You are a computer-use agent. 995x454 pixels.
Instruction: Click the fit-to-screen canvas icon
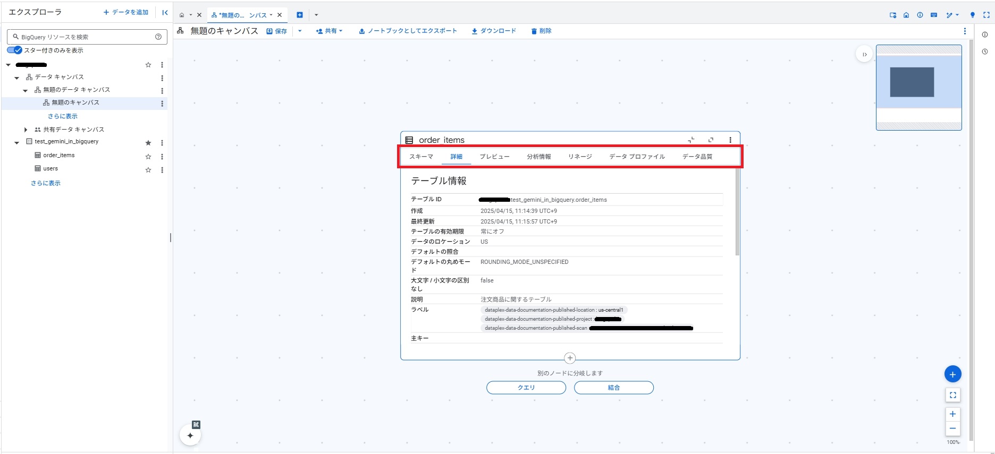coord(952,395)
